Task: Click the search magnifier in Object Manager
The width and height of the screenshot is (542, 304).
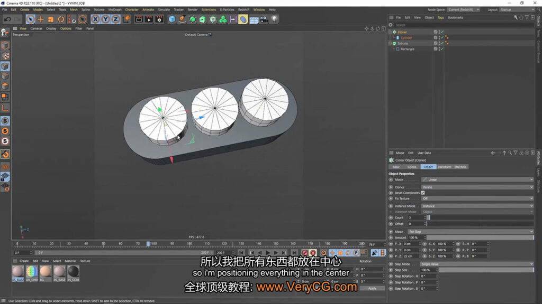Action: (516, 17)
